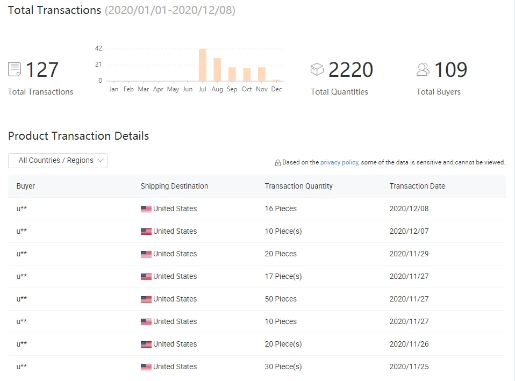
Task: Click the 2220 total quantities figure
Action: click(351, 70)
